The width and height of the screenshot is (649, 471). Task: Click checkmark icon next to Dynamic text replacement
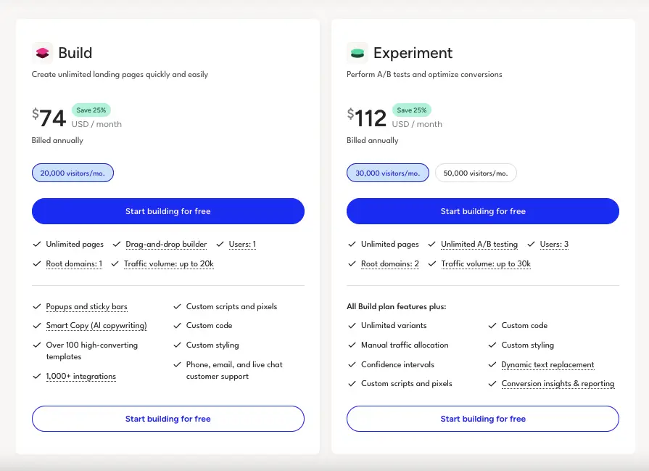coord(492,364)
